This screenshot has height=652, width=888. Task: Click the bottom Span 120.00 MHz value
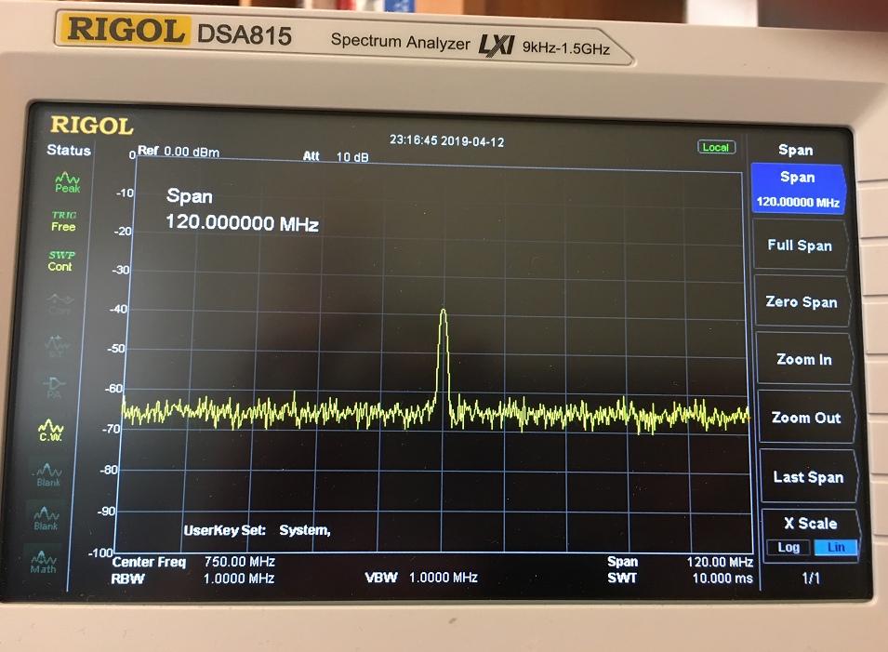click(720, 562)
